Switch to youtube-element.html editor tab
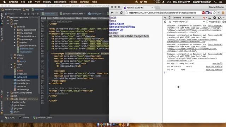 [x=73, y=14]
